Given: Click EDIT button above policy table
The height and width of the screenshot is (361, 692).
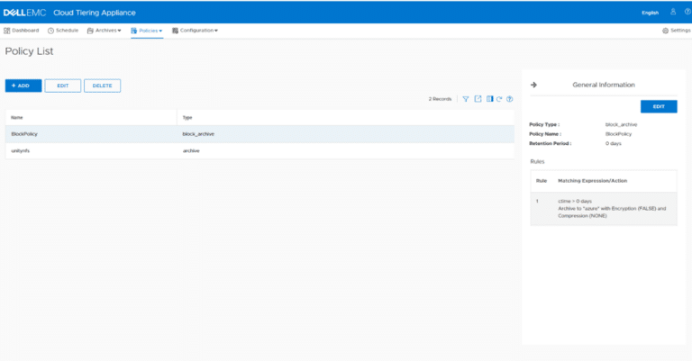Looking at the screenshot, I should pos(63,86).
